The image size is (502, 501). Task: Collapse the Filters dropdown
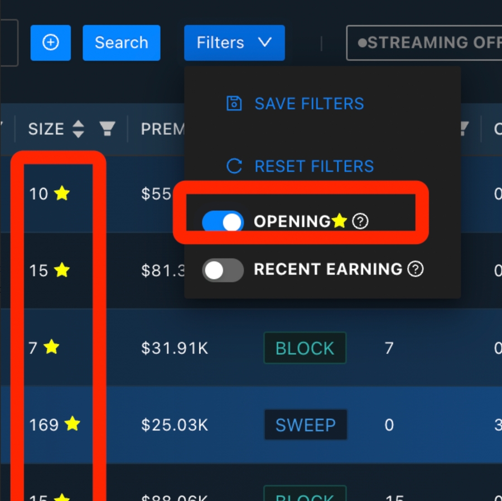[x=234, y=43]
